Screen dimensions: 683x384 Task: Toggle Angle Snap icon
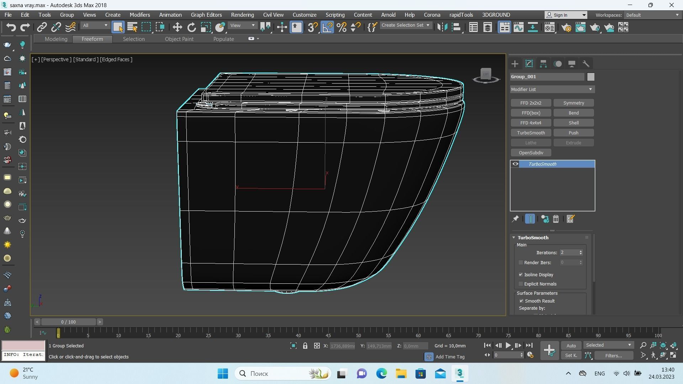(x=327, y=27)
